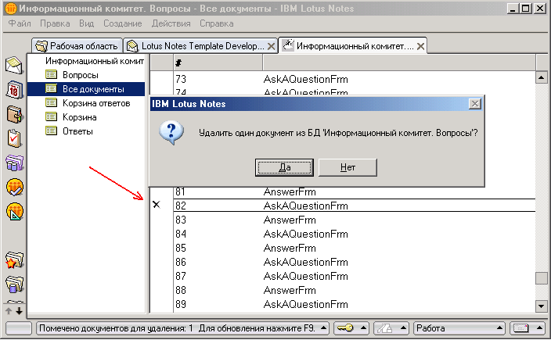Image resolution: width=551 pixels, height=340 pixels.
Task: Close the Lotus Notes Template Develop tab
Action: click(x=271, y=46)
